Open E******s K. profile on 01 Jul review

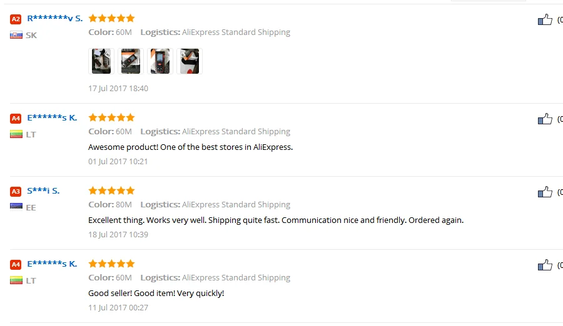click(52, 117)
